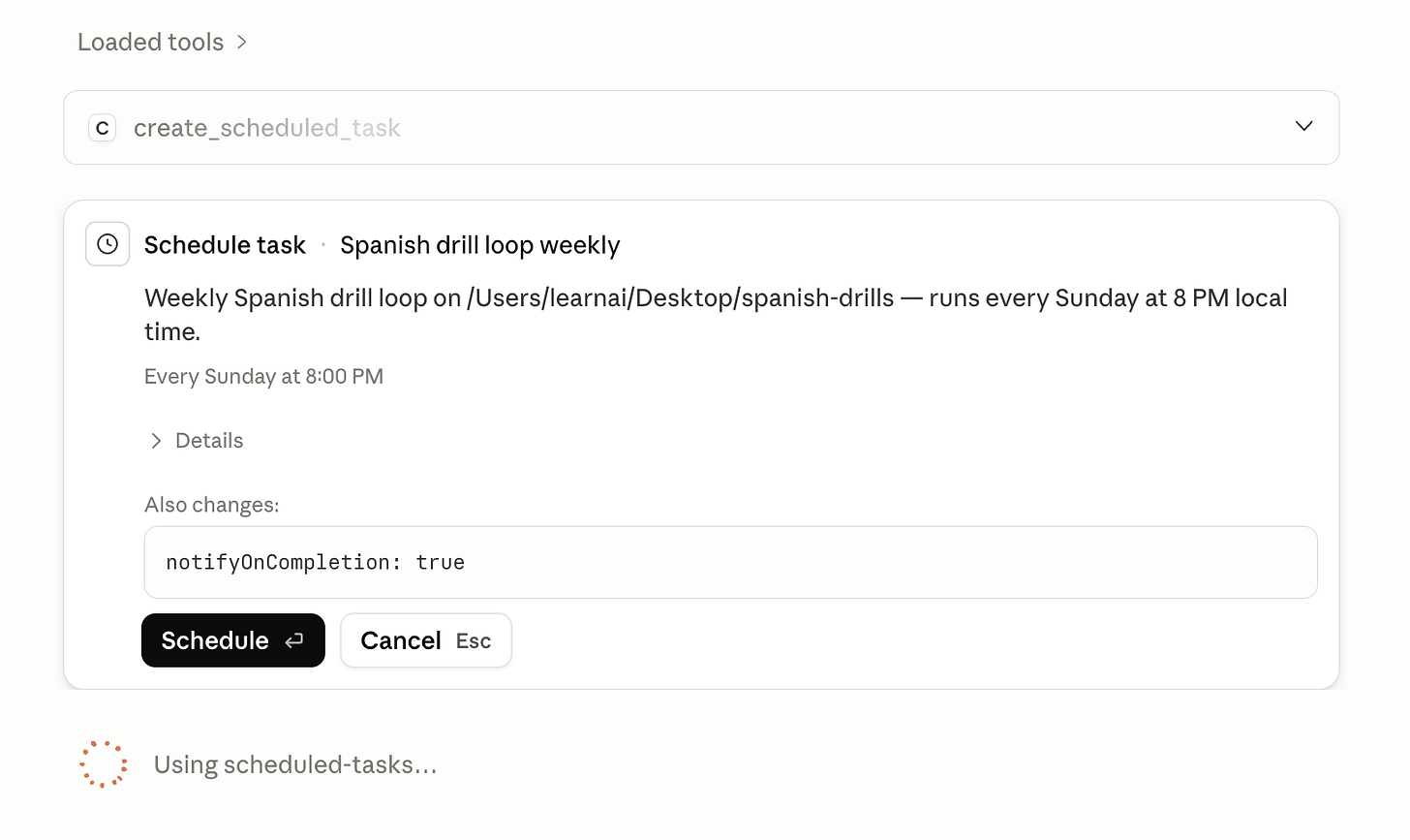Click the notifyOnCompletion: true code box
Screen dimensions: 1410x840
[730, 562]
